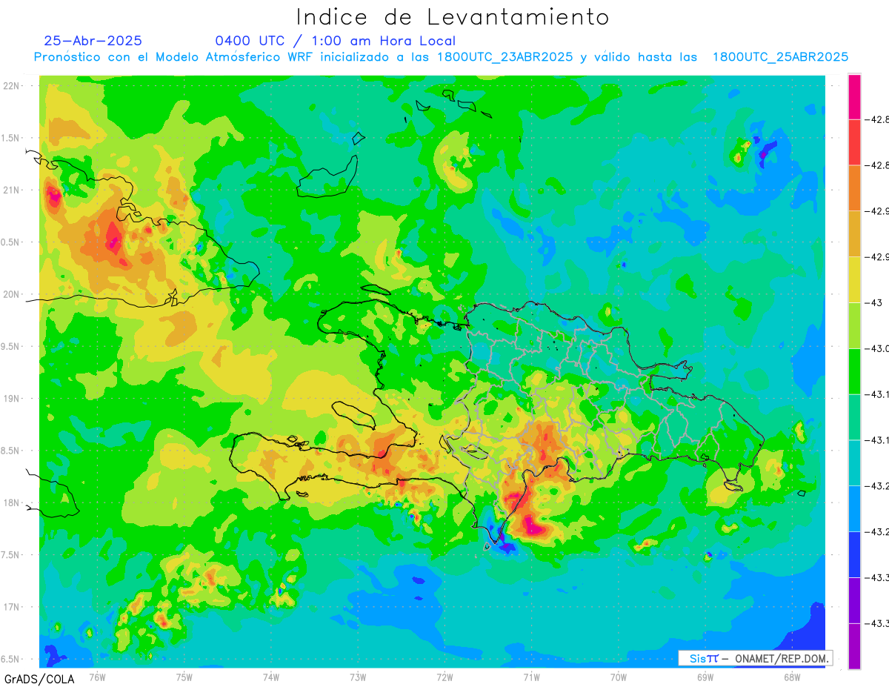This screenshot has height=687, width=889.
Task: Click the '-43' legend value label
Action: (x=875, y=302)
